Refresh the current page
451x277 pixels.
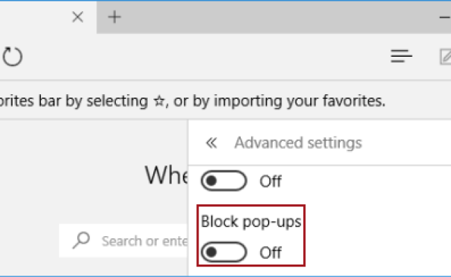(12, 56)
